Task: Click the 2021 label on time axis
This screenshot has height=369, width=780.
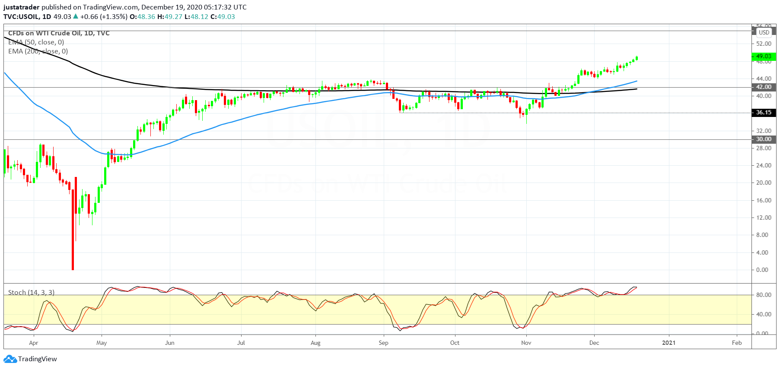Action: coord(669,343)
